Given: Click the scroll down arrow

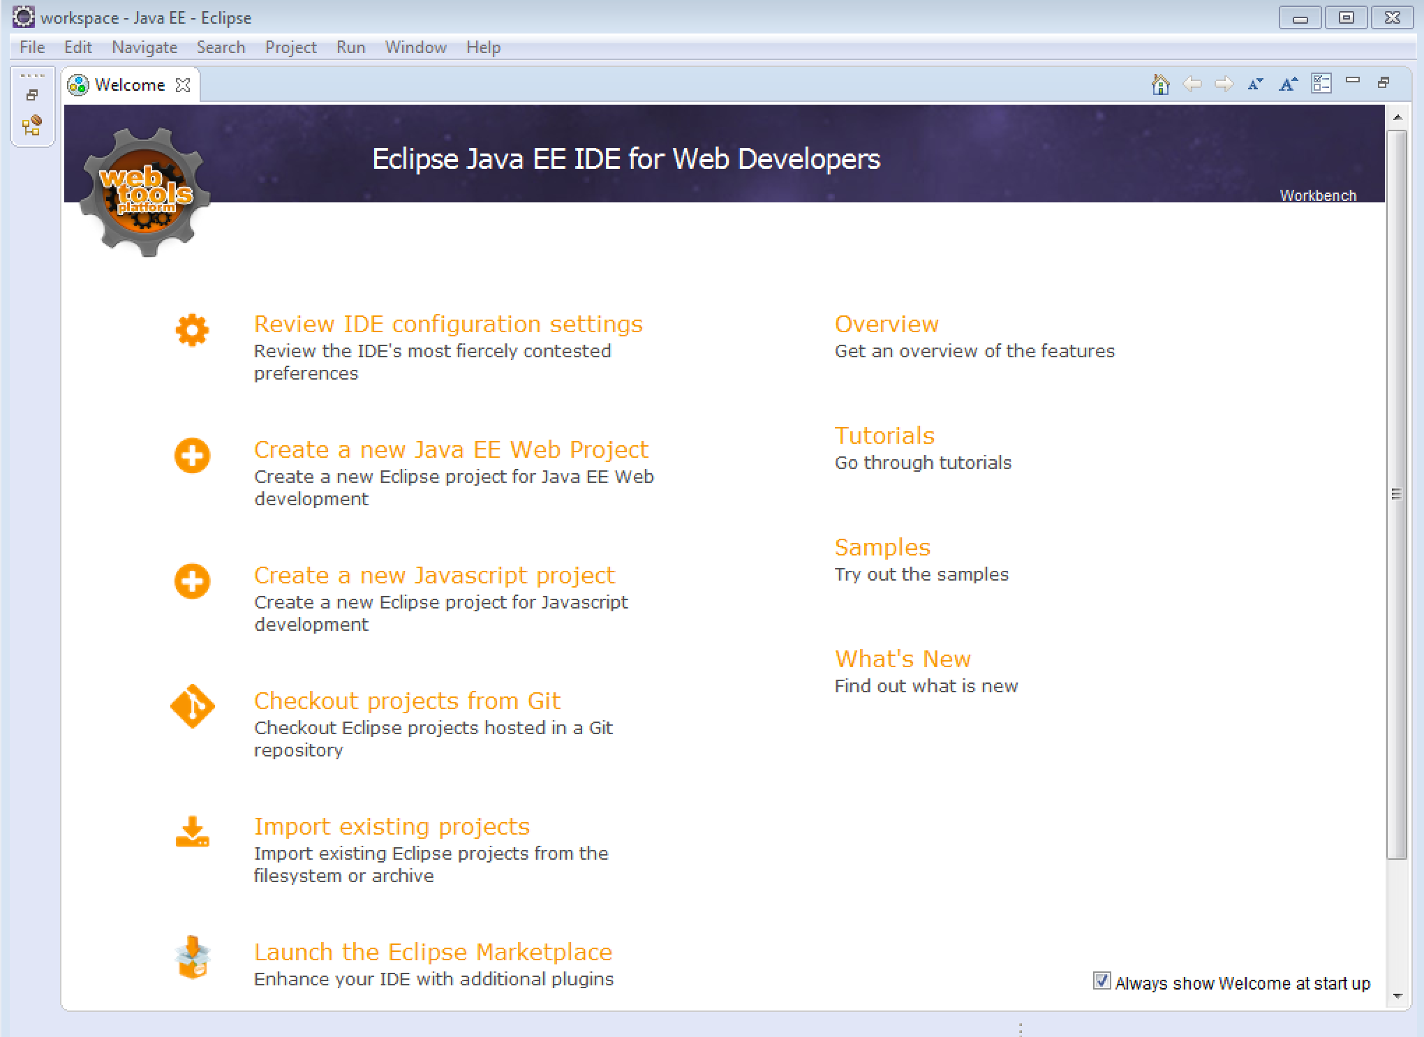Looking at the screenshot, I should pyautogui.click(x=1397, y=997).
